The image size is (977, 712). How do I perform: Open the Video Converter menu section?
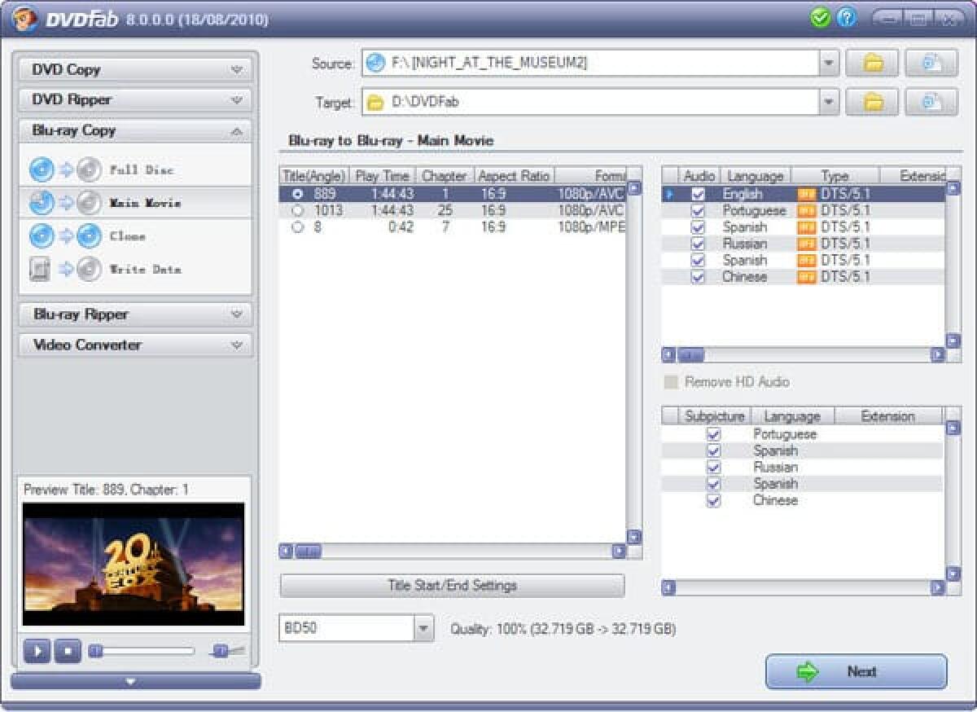[x=134, y=345]
